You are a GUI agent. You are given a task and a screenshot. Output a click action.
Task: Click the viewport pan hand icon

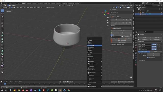pos(108,20)
